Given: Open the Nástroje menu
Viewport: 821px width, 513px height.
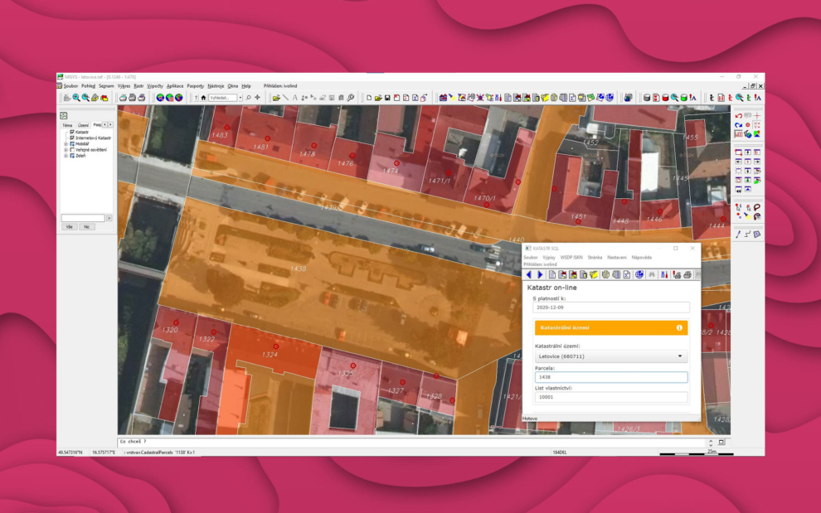Looking at the screenshot, I should [216, 86].
